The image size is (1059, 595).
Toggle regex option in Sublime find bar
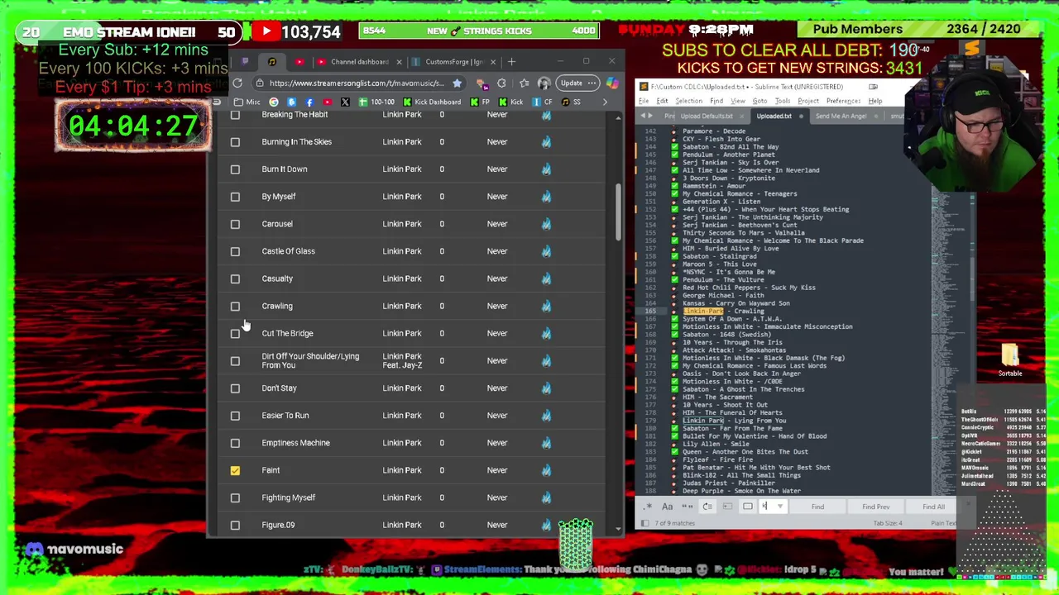pos(647,507)
